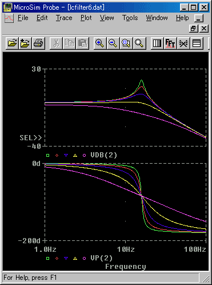Open the Tools menu
The width and height of the screenshot is (212, 285).
(x=130, y=18)
